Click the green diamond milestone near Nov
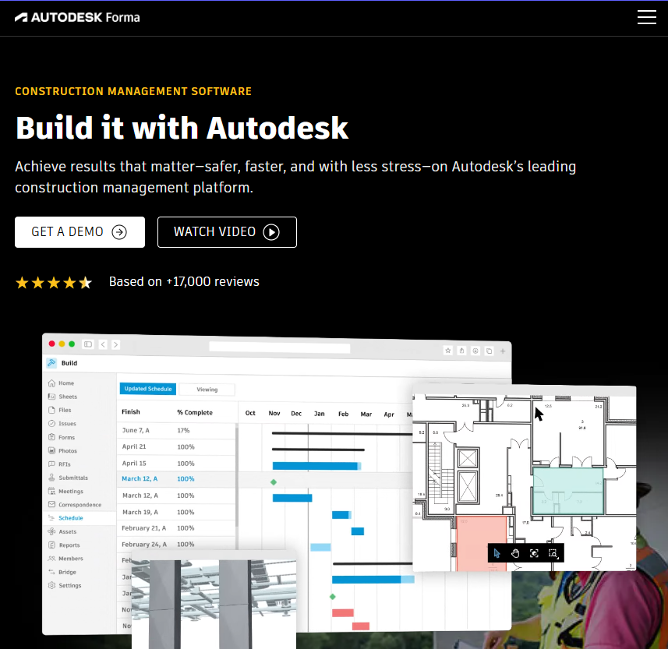 274,482
